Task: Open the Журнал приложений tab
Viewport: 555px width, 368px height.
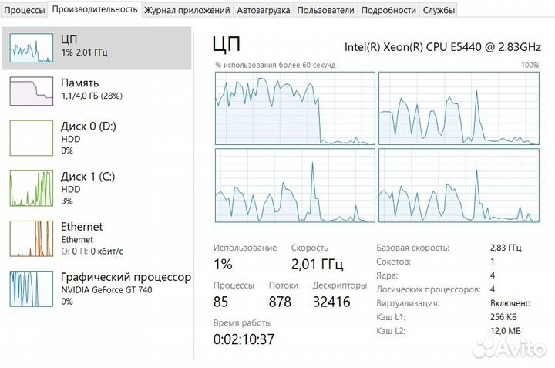Action: [187, 10]
